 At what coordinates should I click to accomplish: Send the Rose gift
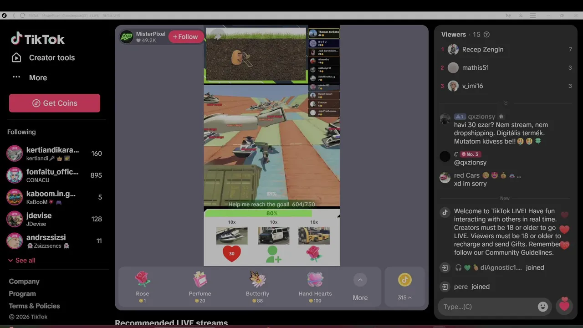pos(143,287)
